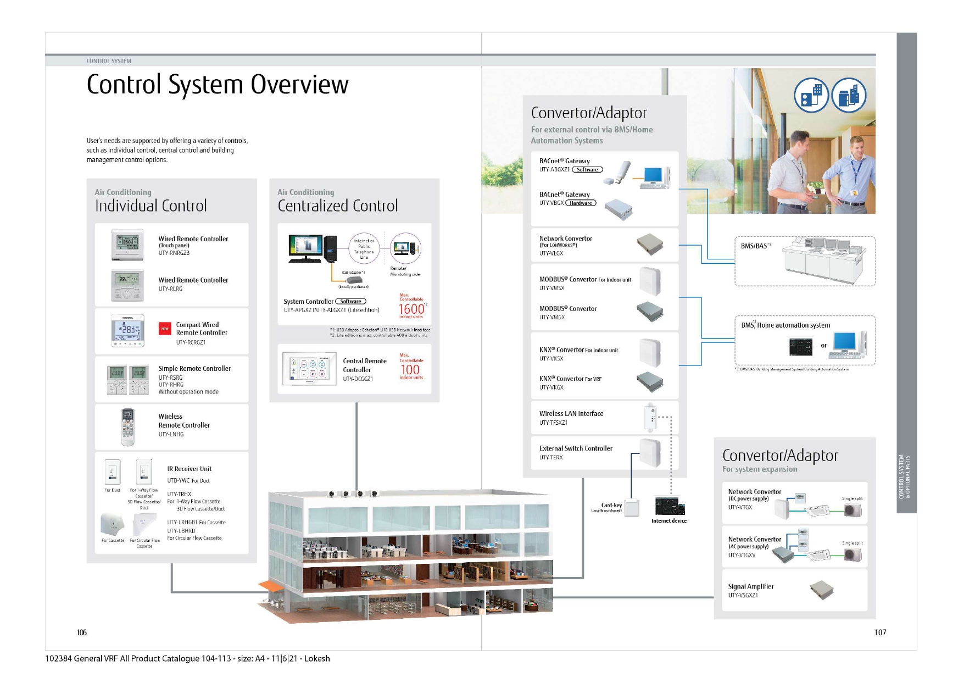Click the 100 max controllable indoor units figure

[410, 369]
